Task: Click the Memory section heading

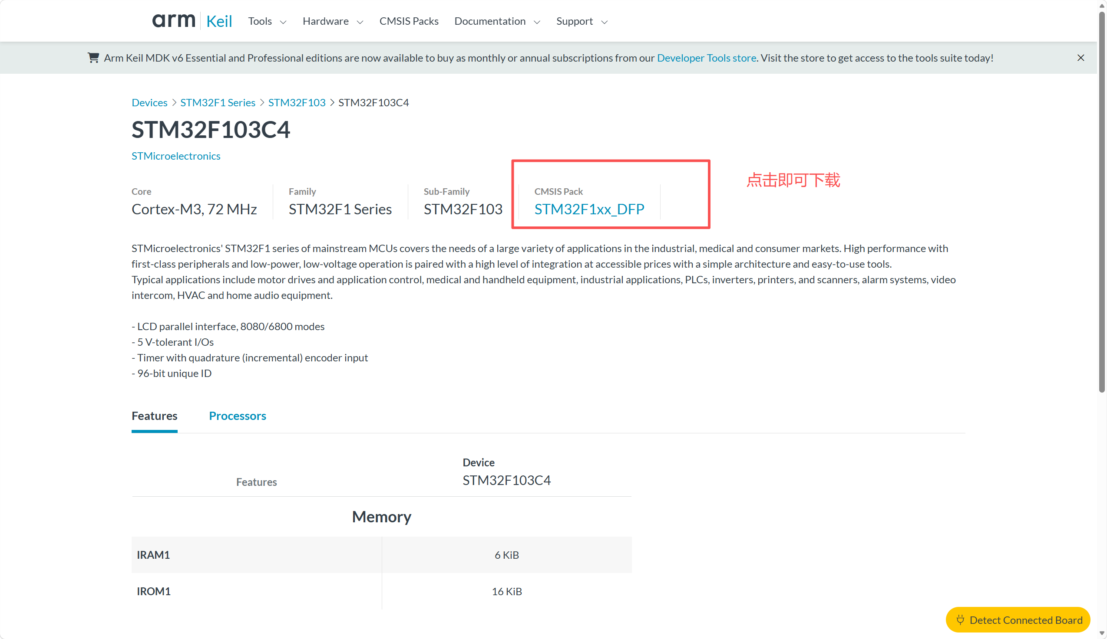Action: coord(381,517)
